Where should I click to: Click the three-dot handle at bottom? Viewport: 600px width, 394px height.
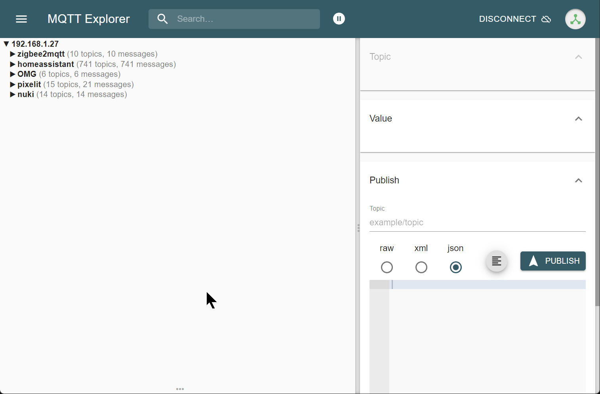(x=180, y=389)
